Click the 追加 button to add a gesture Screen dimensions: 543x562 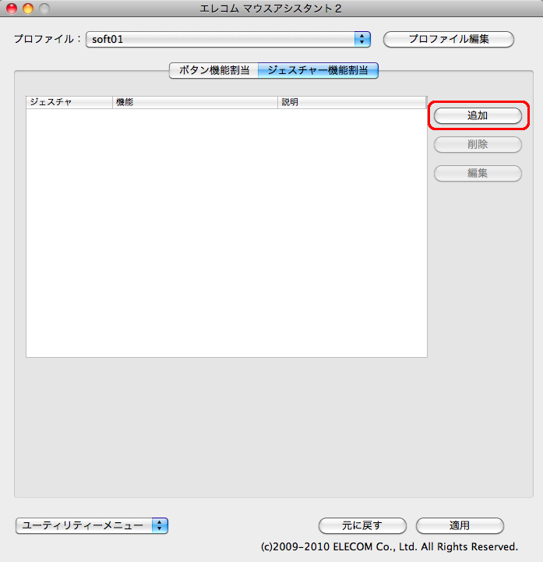pos(478,116)
